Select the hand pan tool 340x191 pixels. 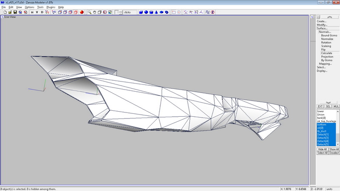click(95, 12)
